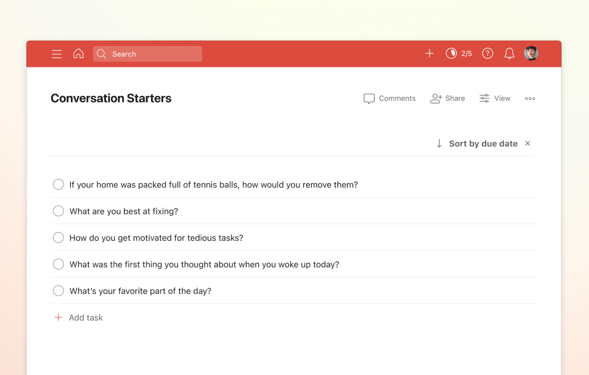Open the hamburger navigation menu
Viewport: 589px width, 375px height.
coord(57,54)
